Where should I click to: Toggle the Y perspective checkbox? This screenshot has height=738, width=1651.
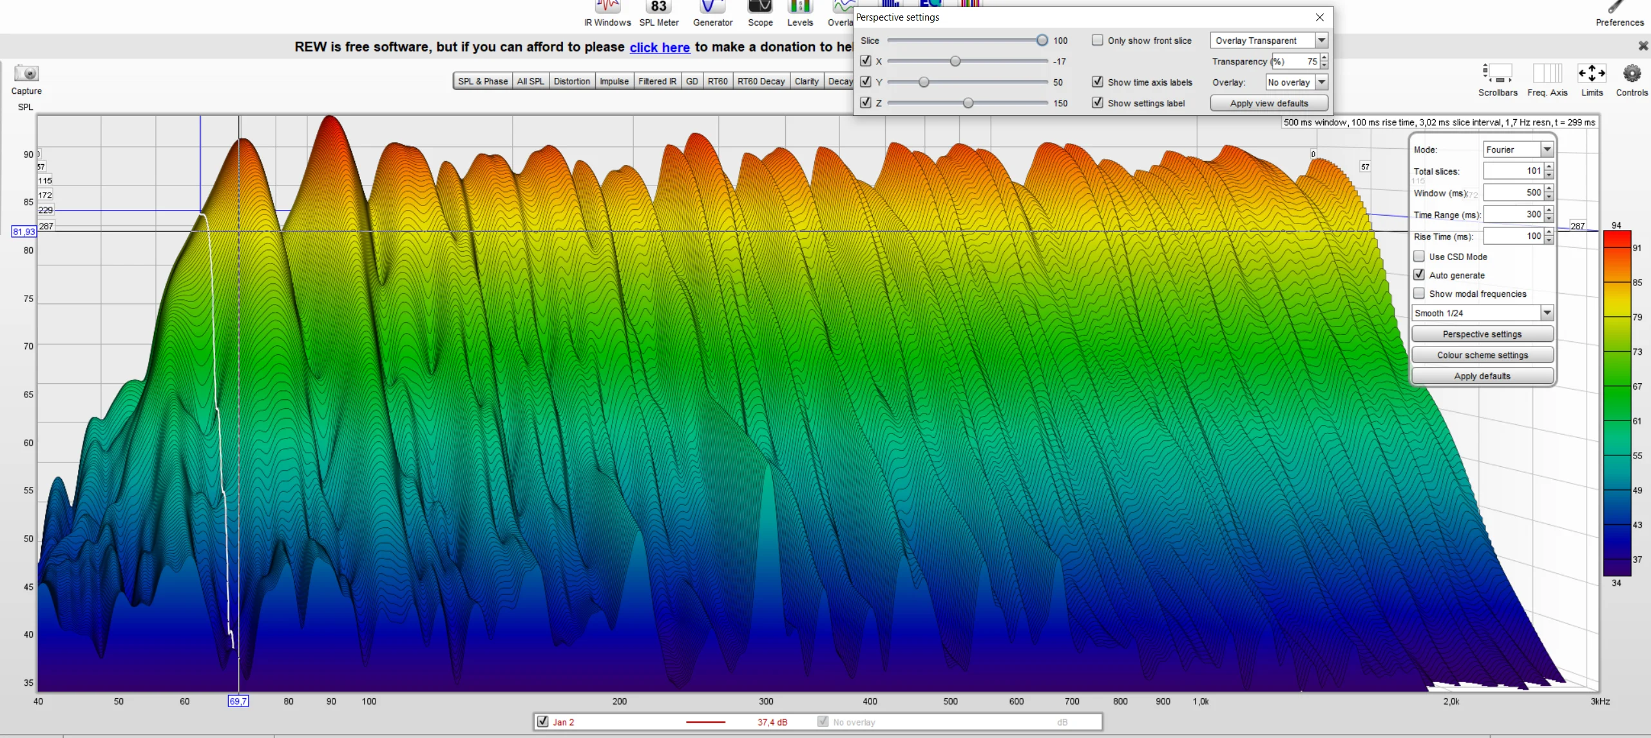click(866, 82)
